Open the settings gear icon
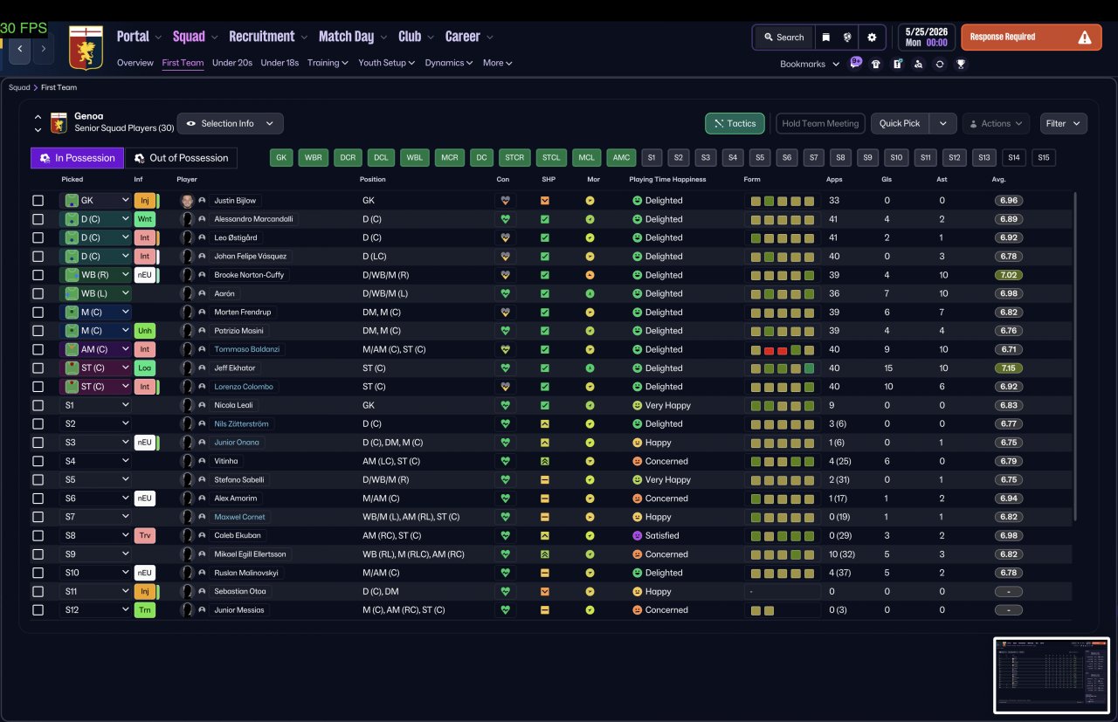 coord(872,38)
